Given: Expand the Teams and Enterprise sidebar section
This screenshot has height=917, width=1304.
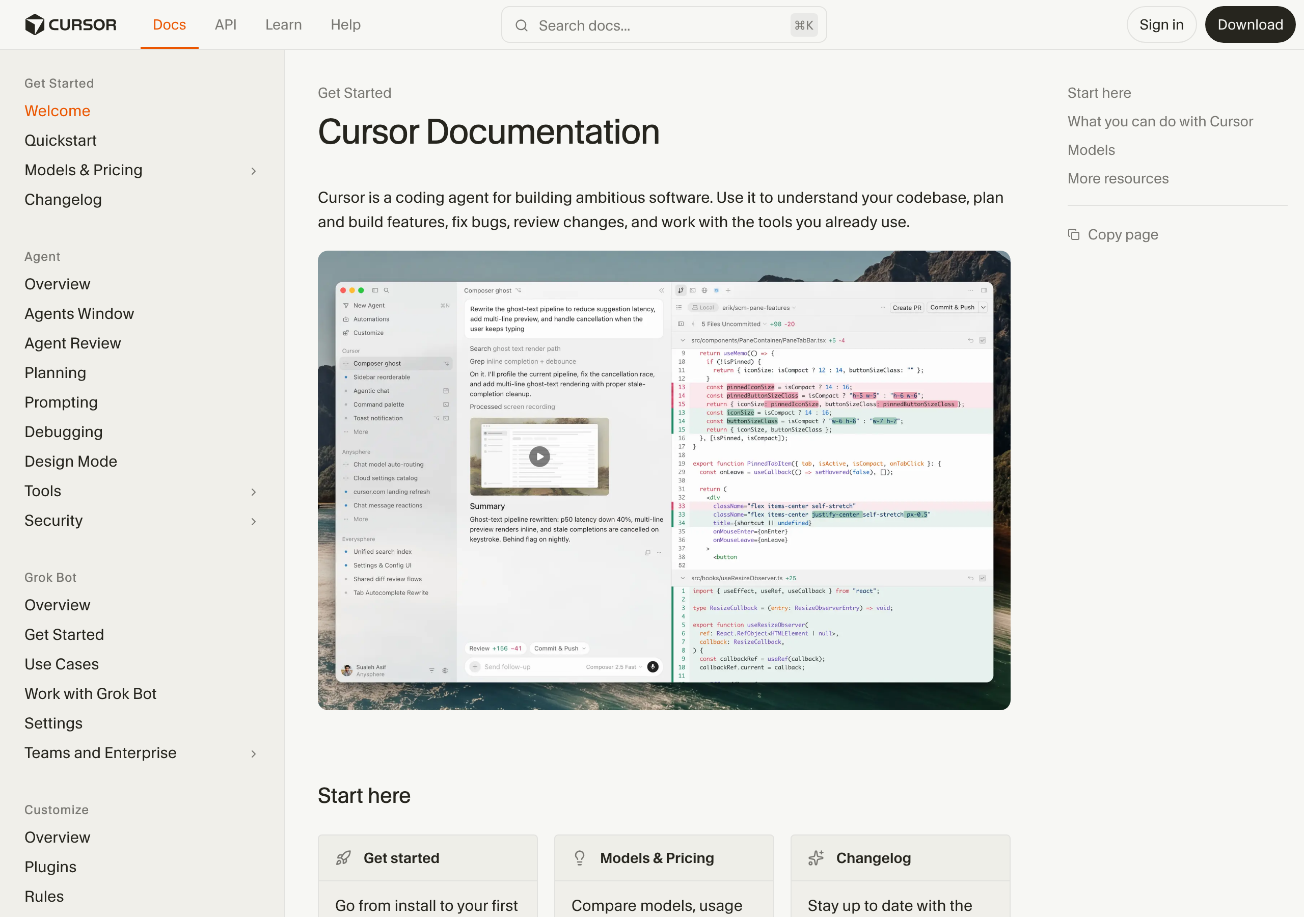Looking at the screenshot, I should click(x=253, y=754).
